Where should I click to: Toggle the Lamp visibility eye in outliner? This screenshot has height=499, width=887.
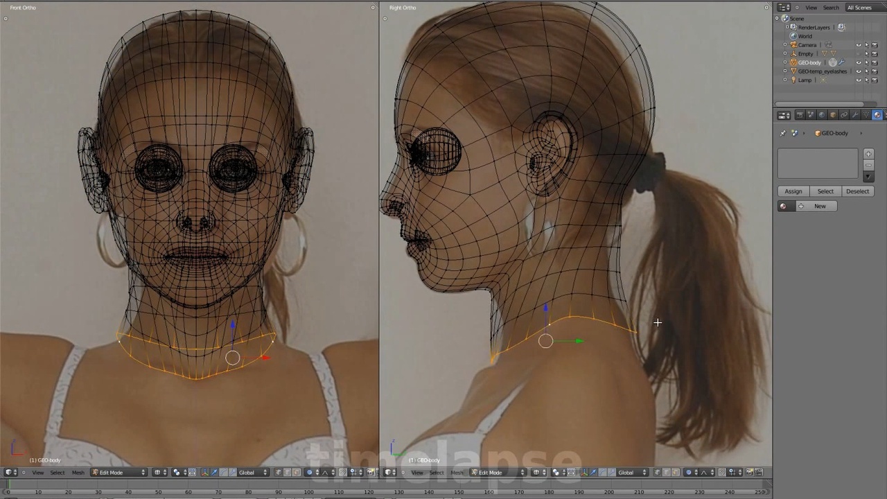pos(859,80)
